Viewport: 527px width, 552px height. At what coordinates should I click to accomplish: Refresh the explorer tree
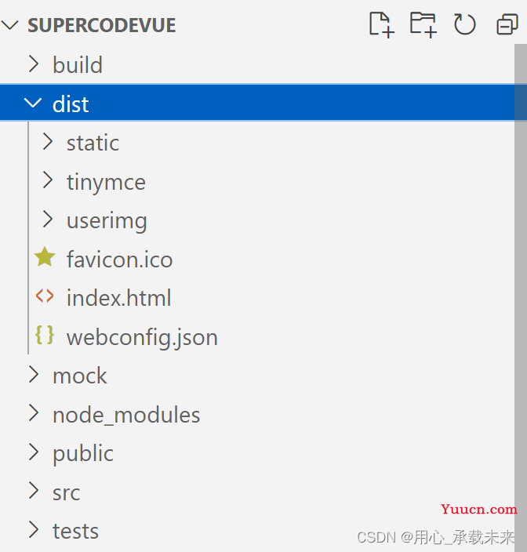tap(465, 24)
